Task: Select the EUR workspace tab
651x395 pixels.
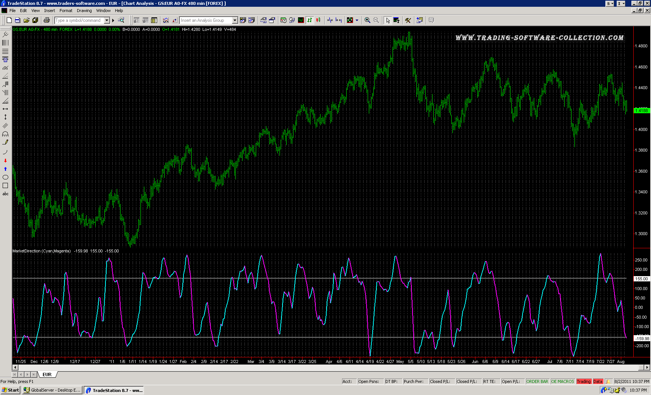Action: click(47, 374)
